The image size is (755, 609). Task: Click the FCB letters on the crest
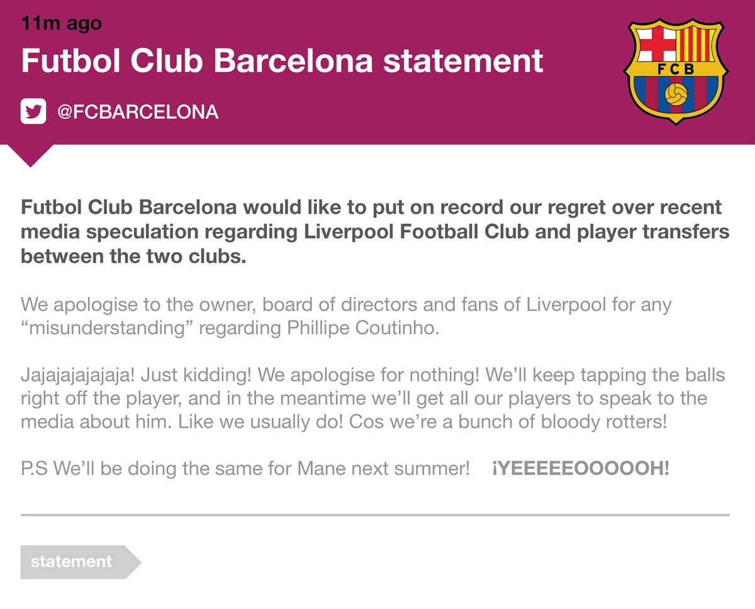pyautogui.click(x=676, y=69)
